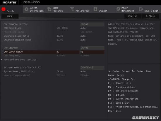161x121 pixels.
Task: Click the System Information gear icon
Action: point(26,9)
